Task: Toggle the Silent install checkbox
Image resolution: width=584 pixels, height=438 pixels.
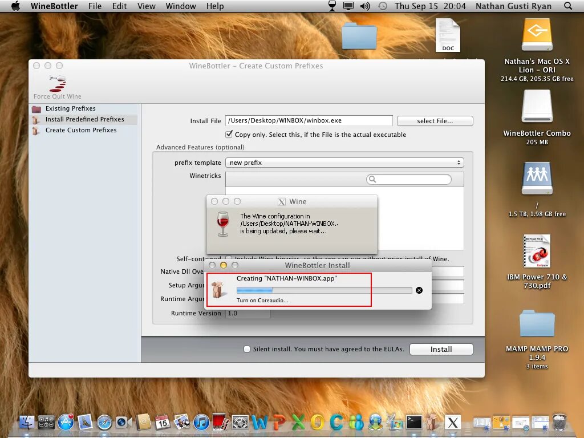Action: tap(246, 349)
